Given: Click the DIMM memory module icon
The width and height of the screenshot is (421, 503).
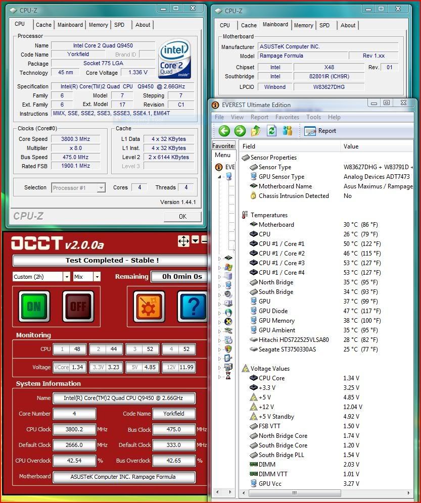Looking at the screenshot, I should [254, 464].
